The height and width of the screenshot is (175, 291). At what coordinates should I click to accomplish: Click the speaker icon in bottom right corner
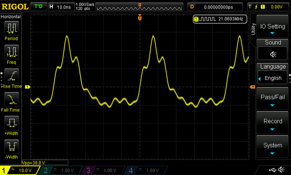(281, 170)
